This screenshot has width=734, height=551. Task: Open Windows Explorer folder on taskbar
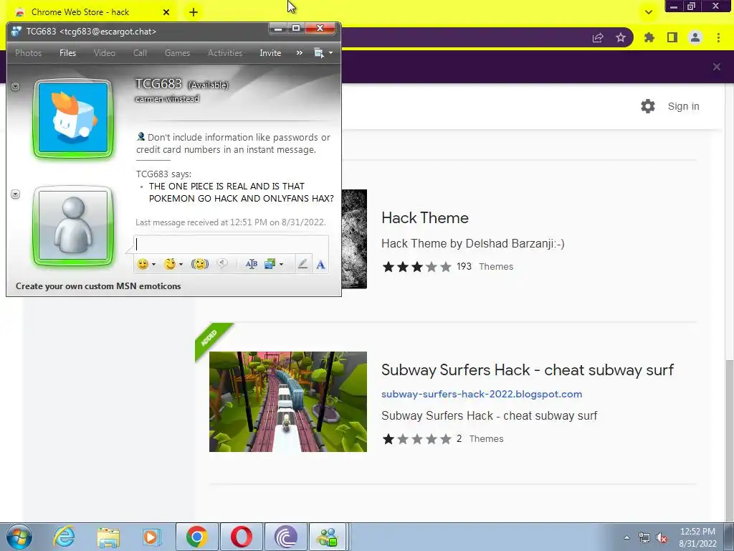point(109,537)
